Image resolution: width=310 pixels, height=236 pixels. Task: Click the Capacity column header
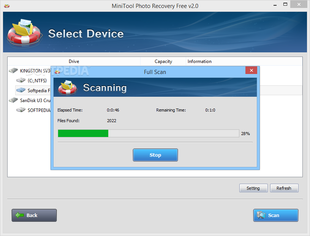click(x=163, y=61)
